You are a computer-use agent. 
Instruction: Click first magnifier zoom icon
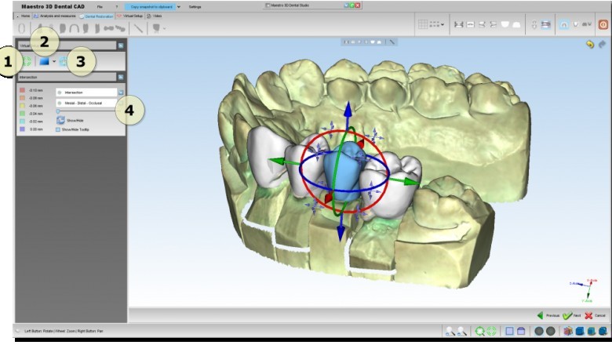(x=450, y=332)
